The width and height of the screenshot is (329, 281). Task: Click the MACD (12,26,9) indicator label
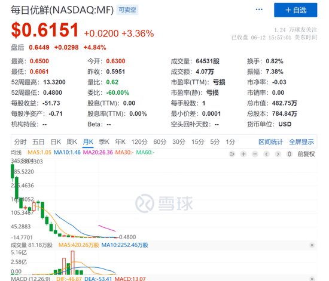coord(31,279)
